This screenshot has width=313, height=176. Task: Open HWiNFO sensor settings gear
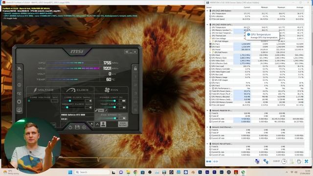point(299,161)
